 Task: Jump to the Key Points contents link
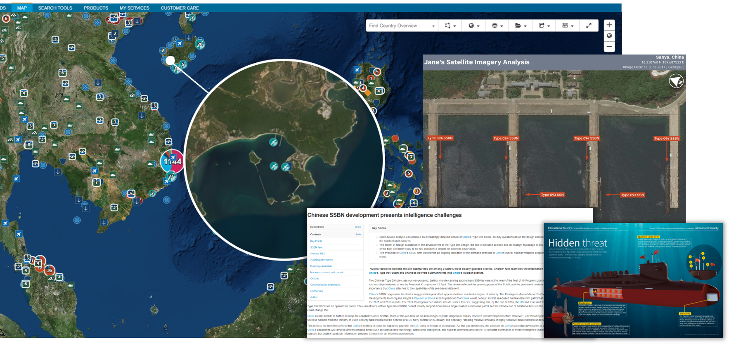click(316, 241)
